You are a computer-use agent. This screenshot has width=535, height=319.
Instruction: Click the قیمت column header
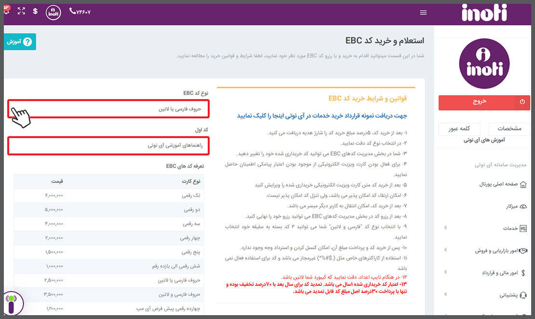[57, 181]
